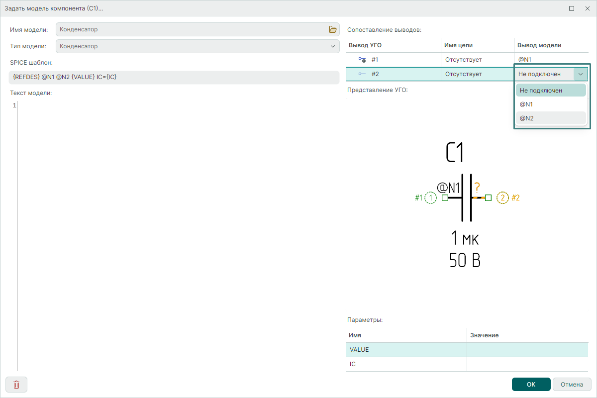Click Имя цепи column header
This screenshot has height=398, width=597.
(478, 45)
